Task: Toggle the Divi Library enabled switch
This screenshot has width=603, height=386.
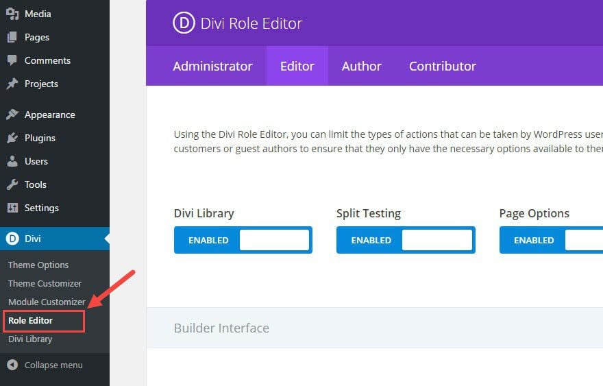Action: click(x=243, y=240)
